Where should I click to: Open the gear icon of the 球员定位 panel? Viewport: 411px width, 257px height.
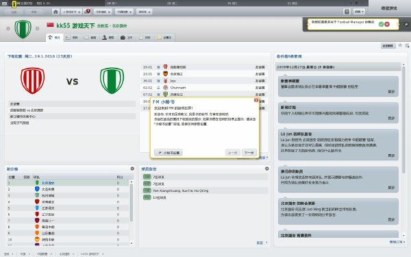(x=267, y=169)
